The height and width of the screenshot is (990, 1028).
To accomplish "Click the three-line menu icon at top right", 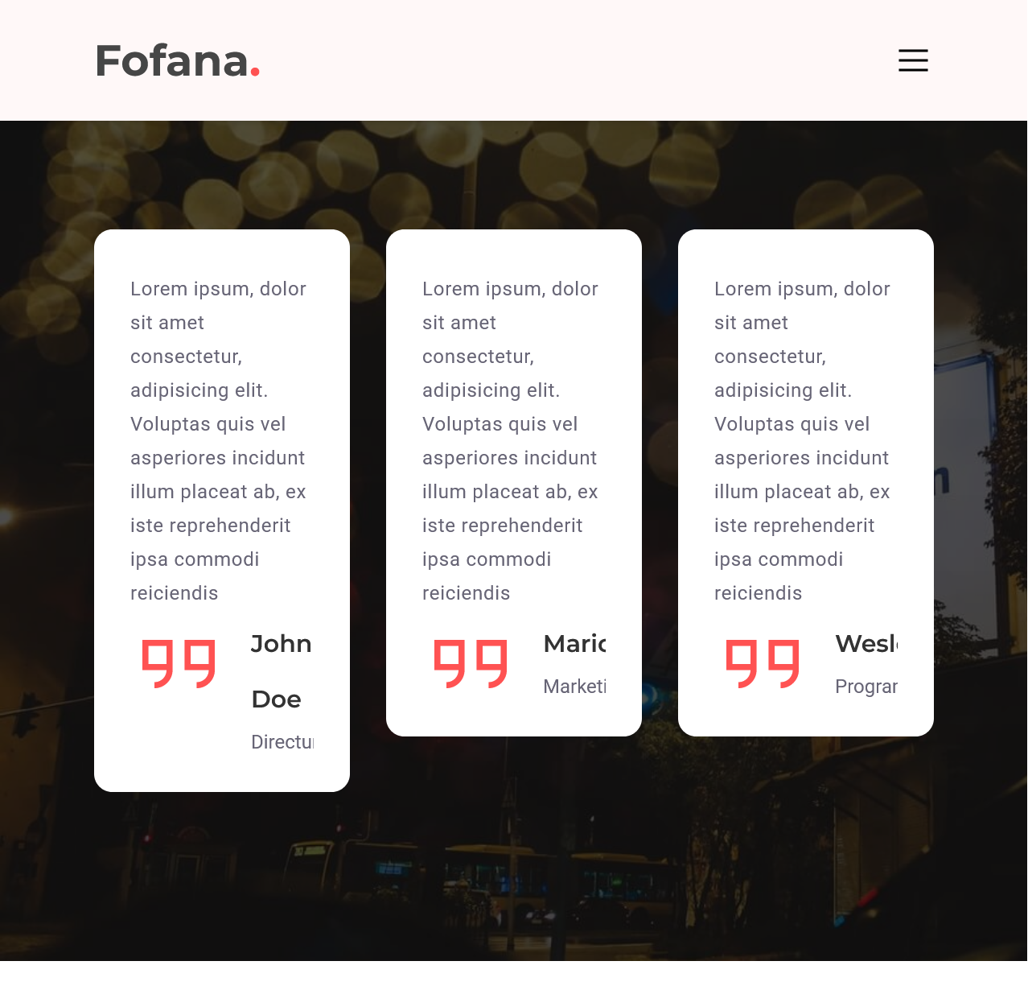I will pyautogui.click(x=913, y=60).
